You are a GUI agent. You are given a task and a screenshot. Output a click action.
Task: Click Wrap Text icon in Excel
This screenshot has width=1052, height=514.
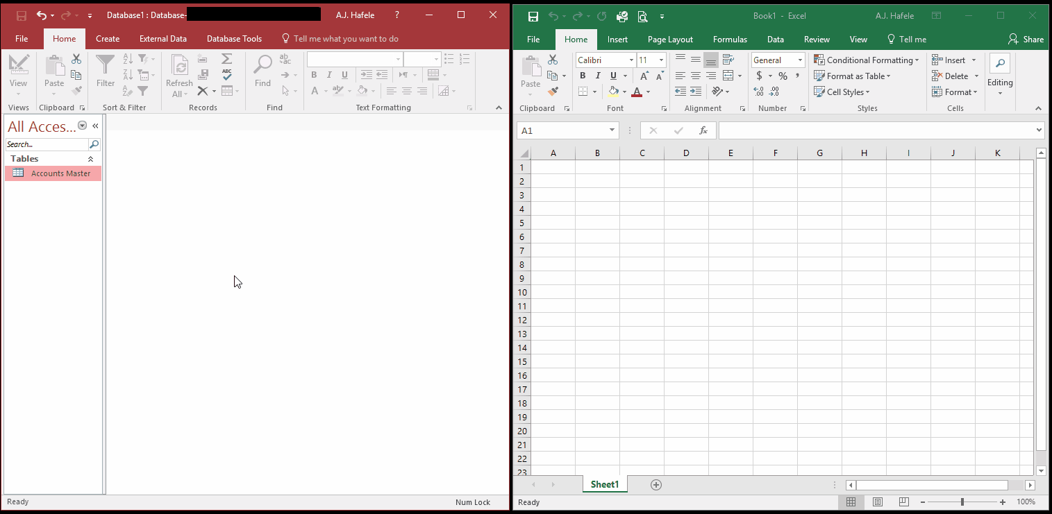pyautogui.click(x=728, y=60)
